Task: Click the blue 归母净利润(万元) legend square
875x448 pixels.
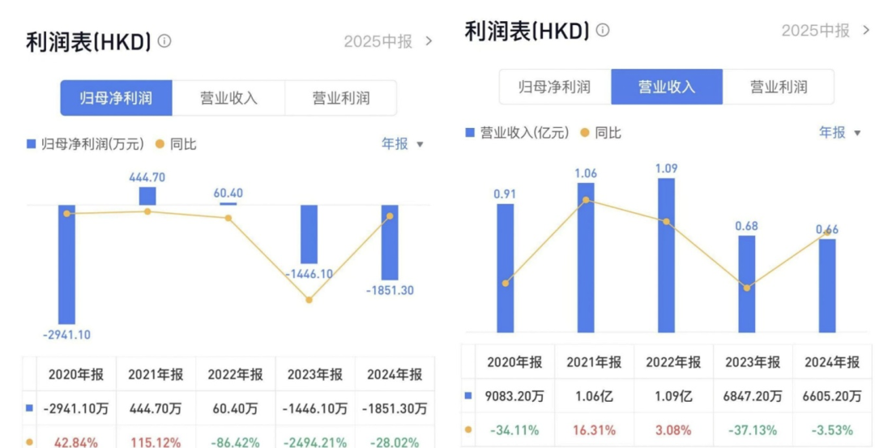Action: 32,144
